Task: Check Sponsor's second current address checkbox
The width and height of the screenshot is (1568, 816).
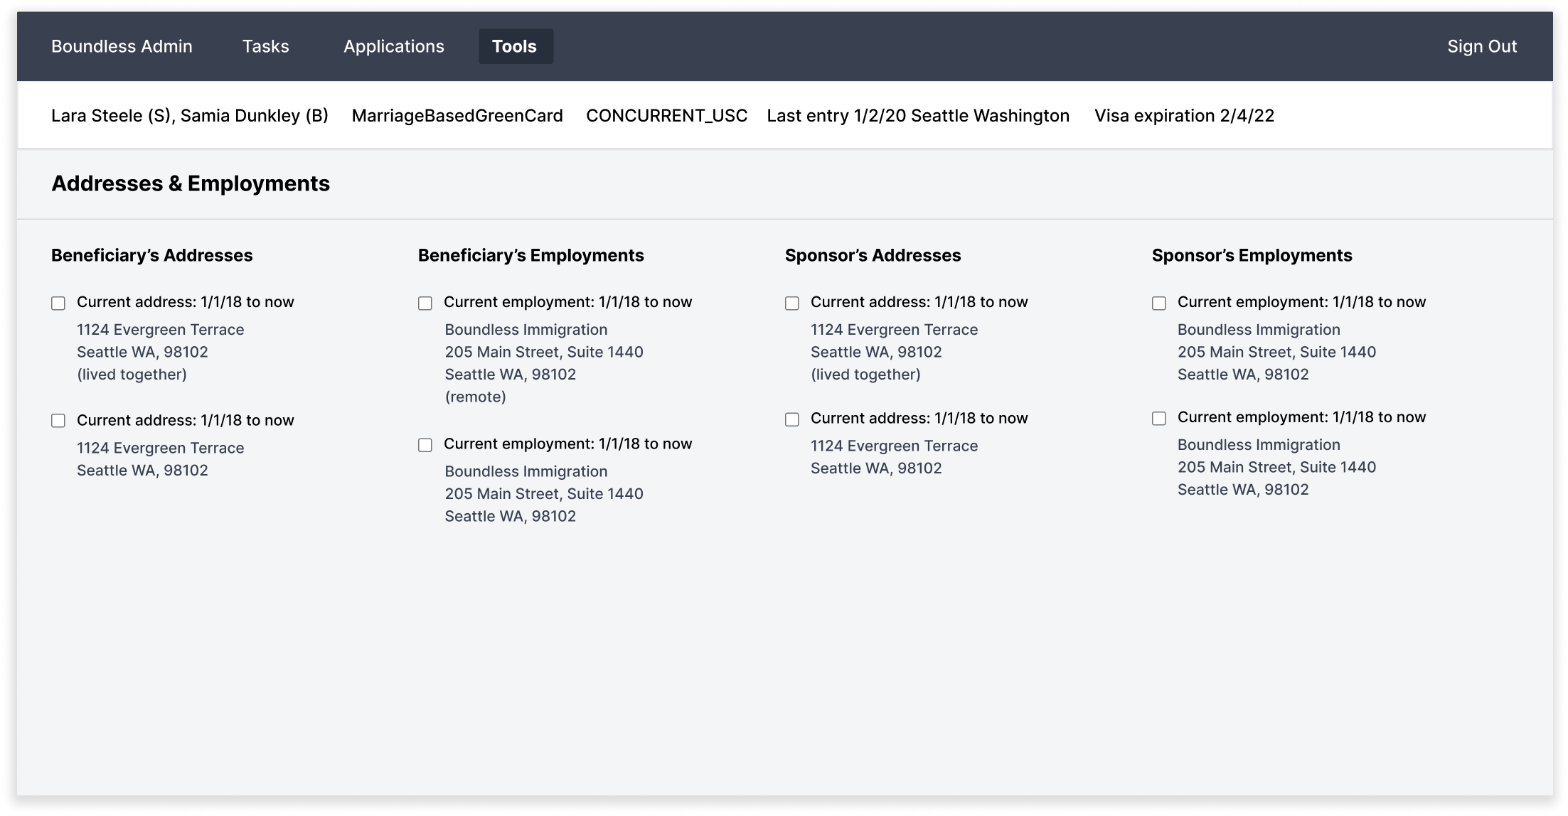Action: pos(792,419)
